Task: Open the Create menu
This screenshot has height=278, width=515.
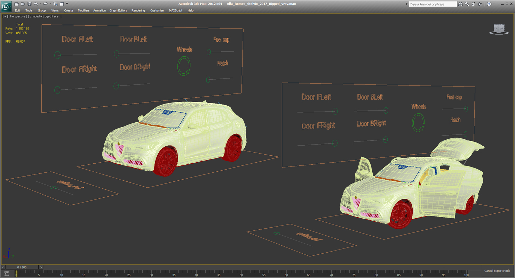Action: point(69,10)
